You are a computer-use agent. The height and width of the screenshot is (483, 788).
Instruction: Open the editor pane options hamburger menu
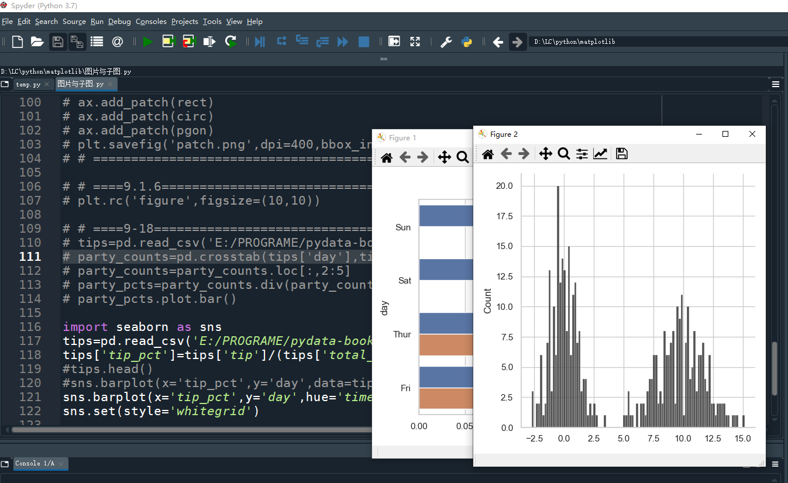point(776,84)
